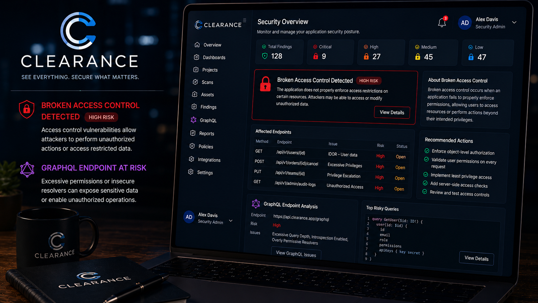Image resolution: width=538 pixels, height=303 pixels.
Task: Click the Policies sidebar icon
Action: [192, 146]
